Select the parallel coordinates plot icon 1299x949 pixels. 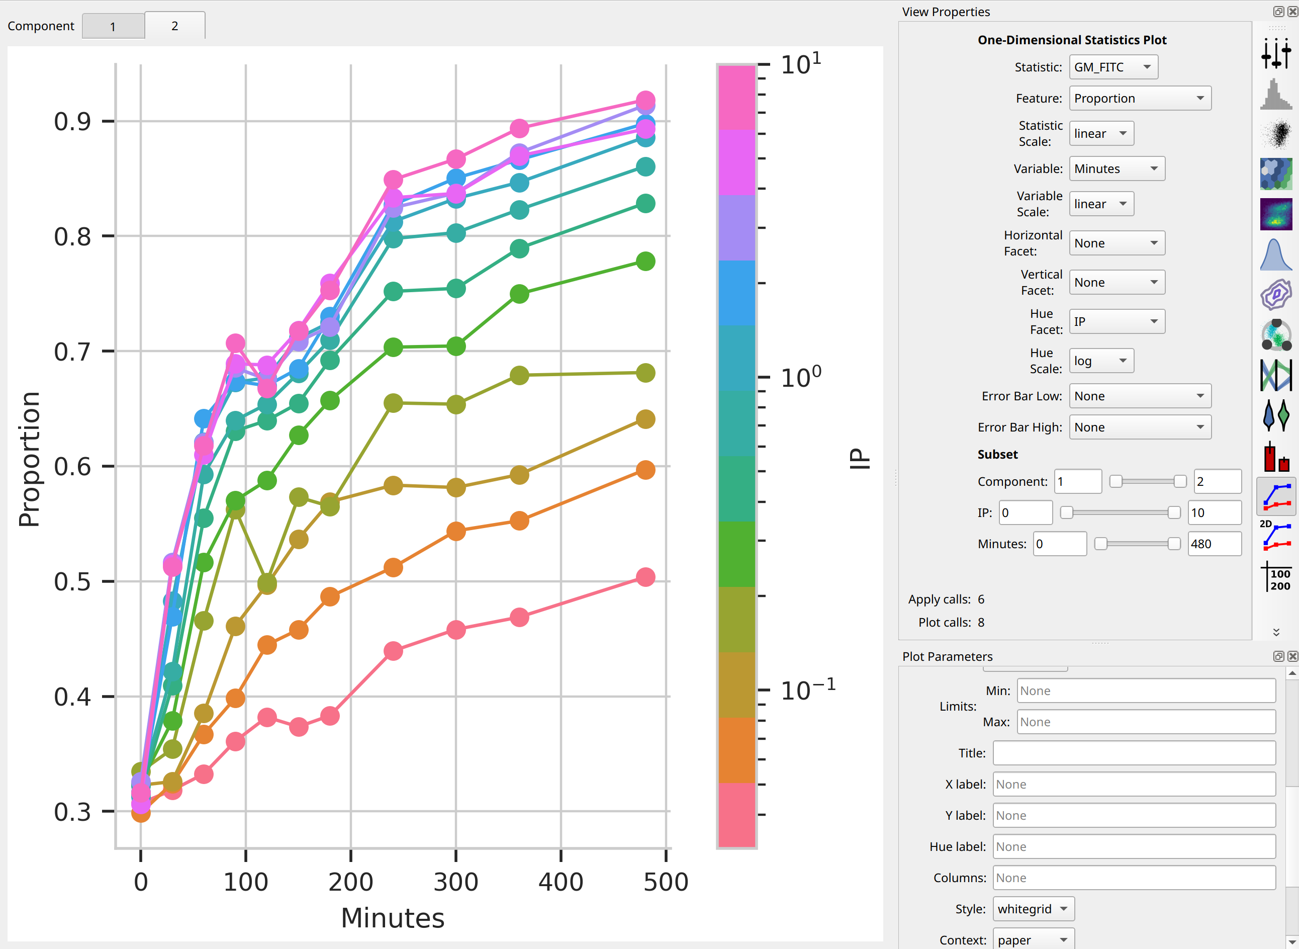(x=1275, y=375)
